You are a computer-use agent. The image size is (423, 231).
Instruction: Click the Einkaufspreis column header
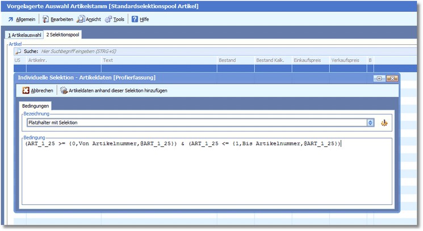307,60
